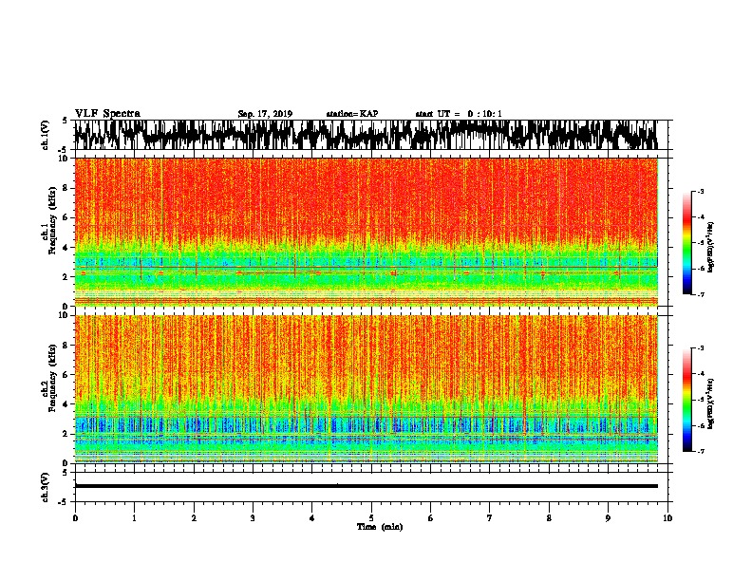Click time-axis tick label "1"

point(134,518)
